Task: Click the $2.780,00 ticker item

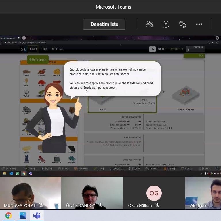Action: point(9,169)
